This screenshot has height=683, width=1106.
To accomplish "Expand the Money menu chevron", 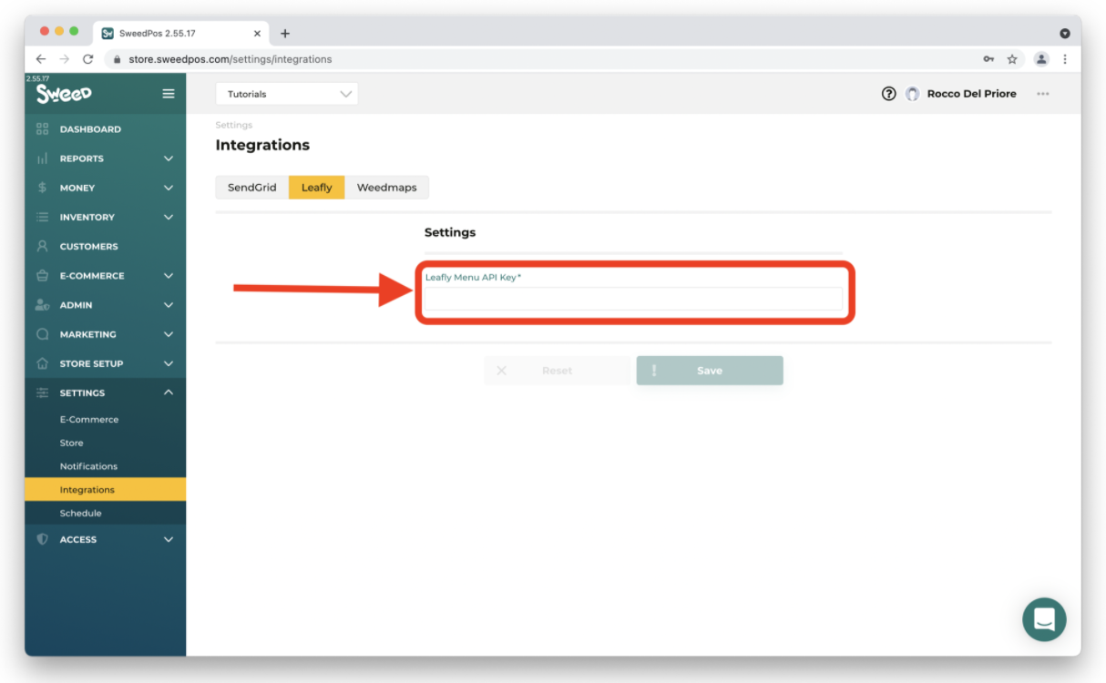I will [169, 188].
